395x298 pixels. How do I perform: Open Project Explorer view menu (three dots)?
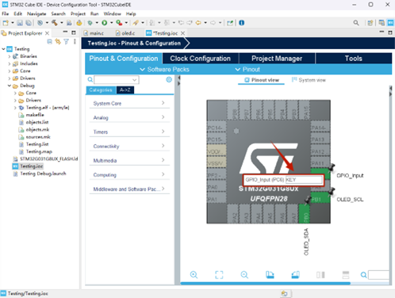click(x=75, y=42)
